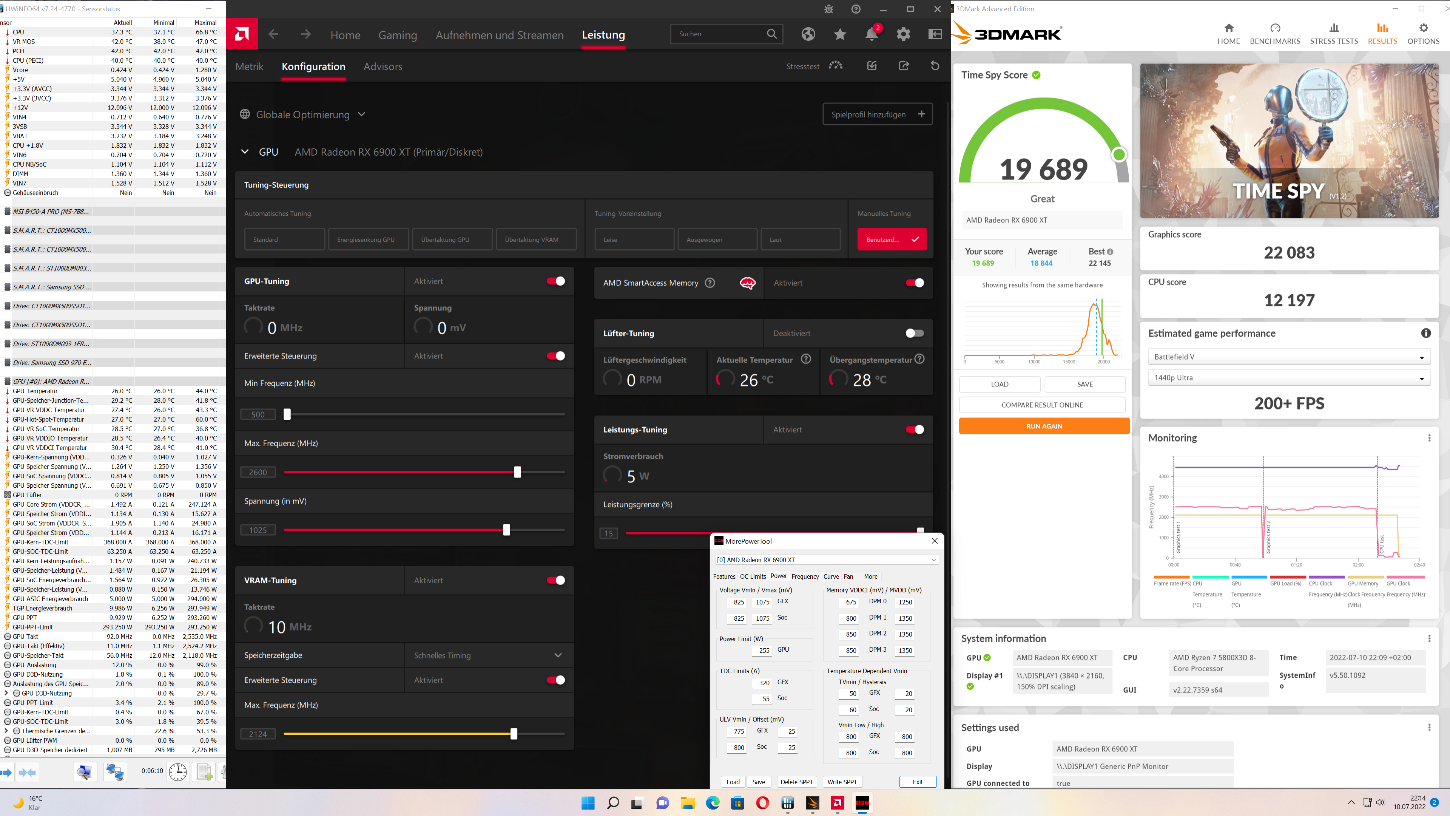Open Radeon settings gear icon
Image resolution: width=1450 pixels, height=816 pixels.
coord(903,34)
